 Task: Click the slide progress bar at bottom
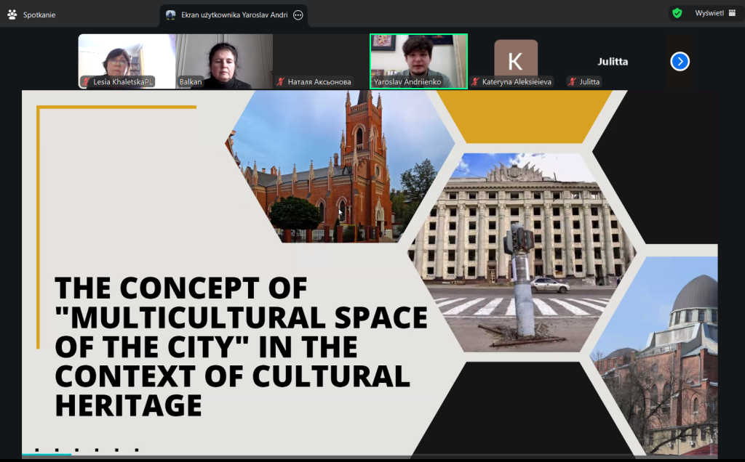pyautogui.click(x=47, y=455)
